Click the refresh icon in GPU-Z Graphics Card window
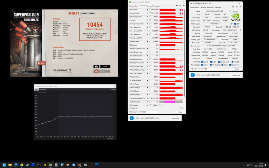The image size is (269, 168). 237,7
